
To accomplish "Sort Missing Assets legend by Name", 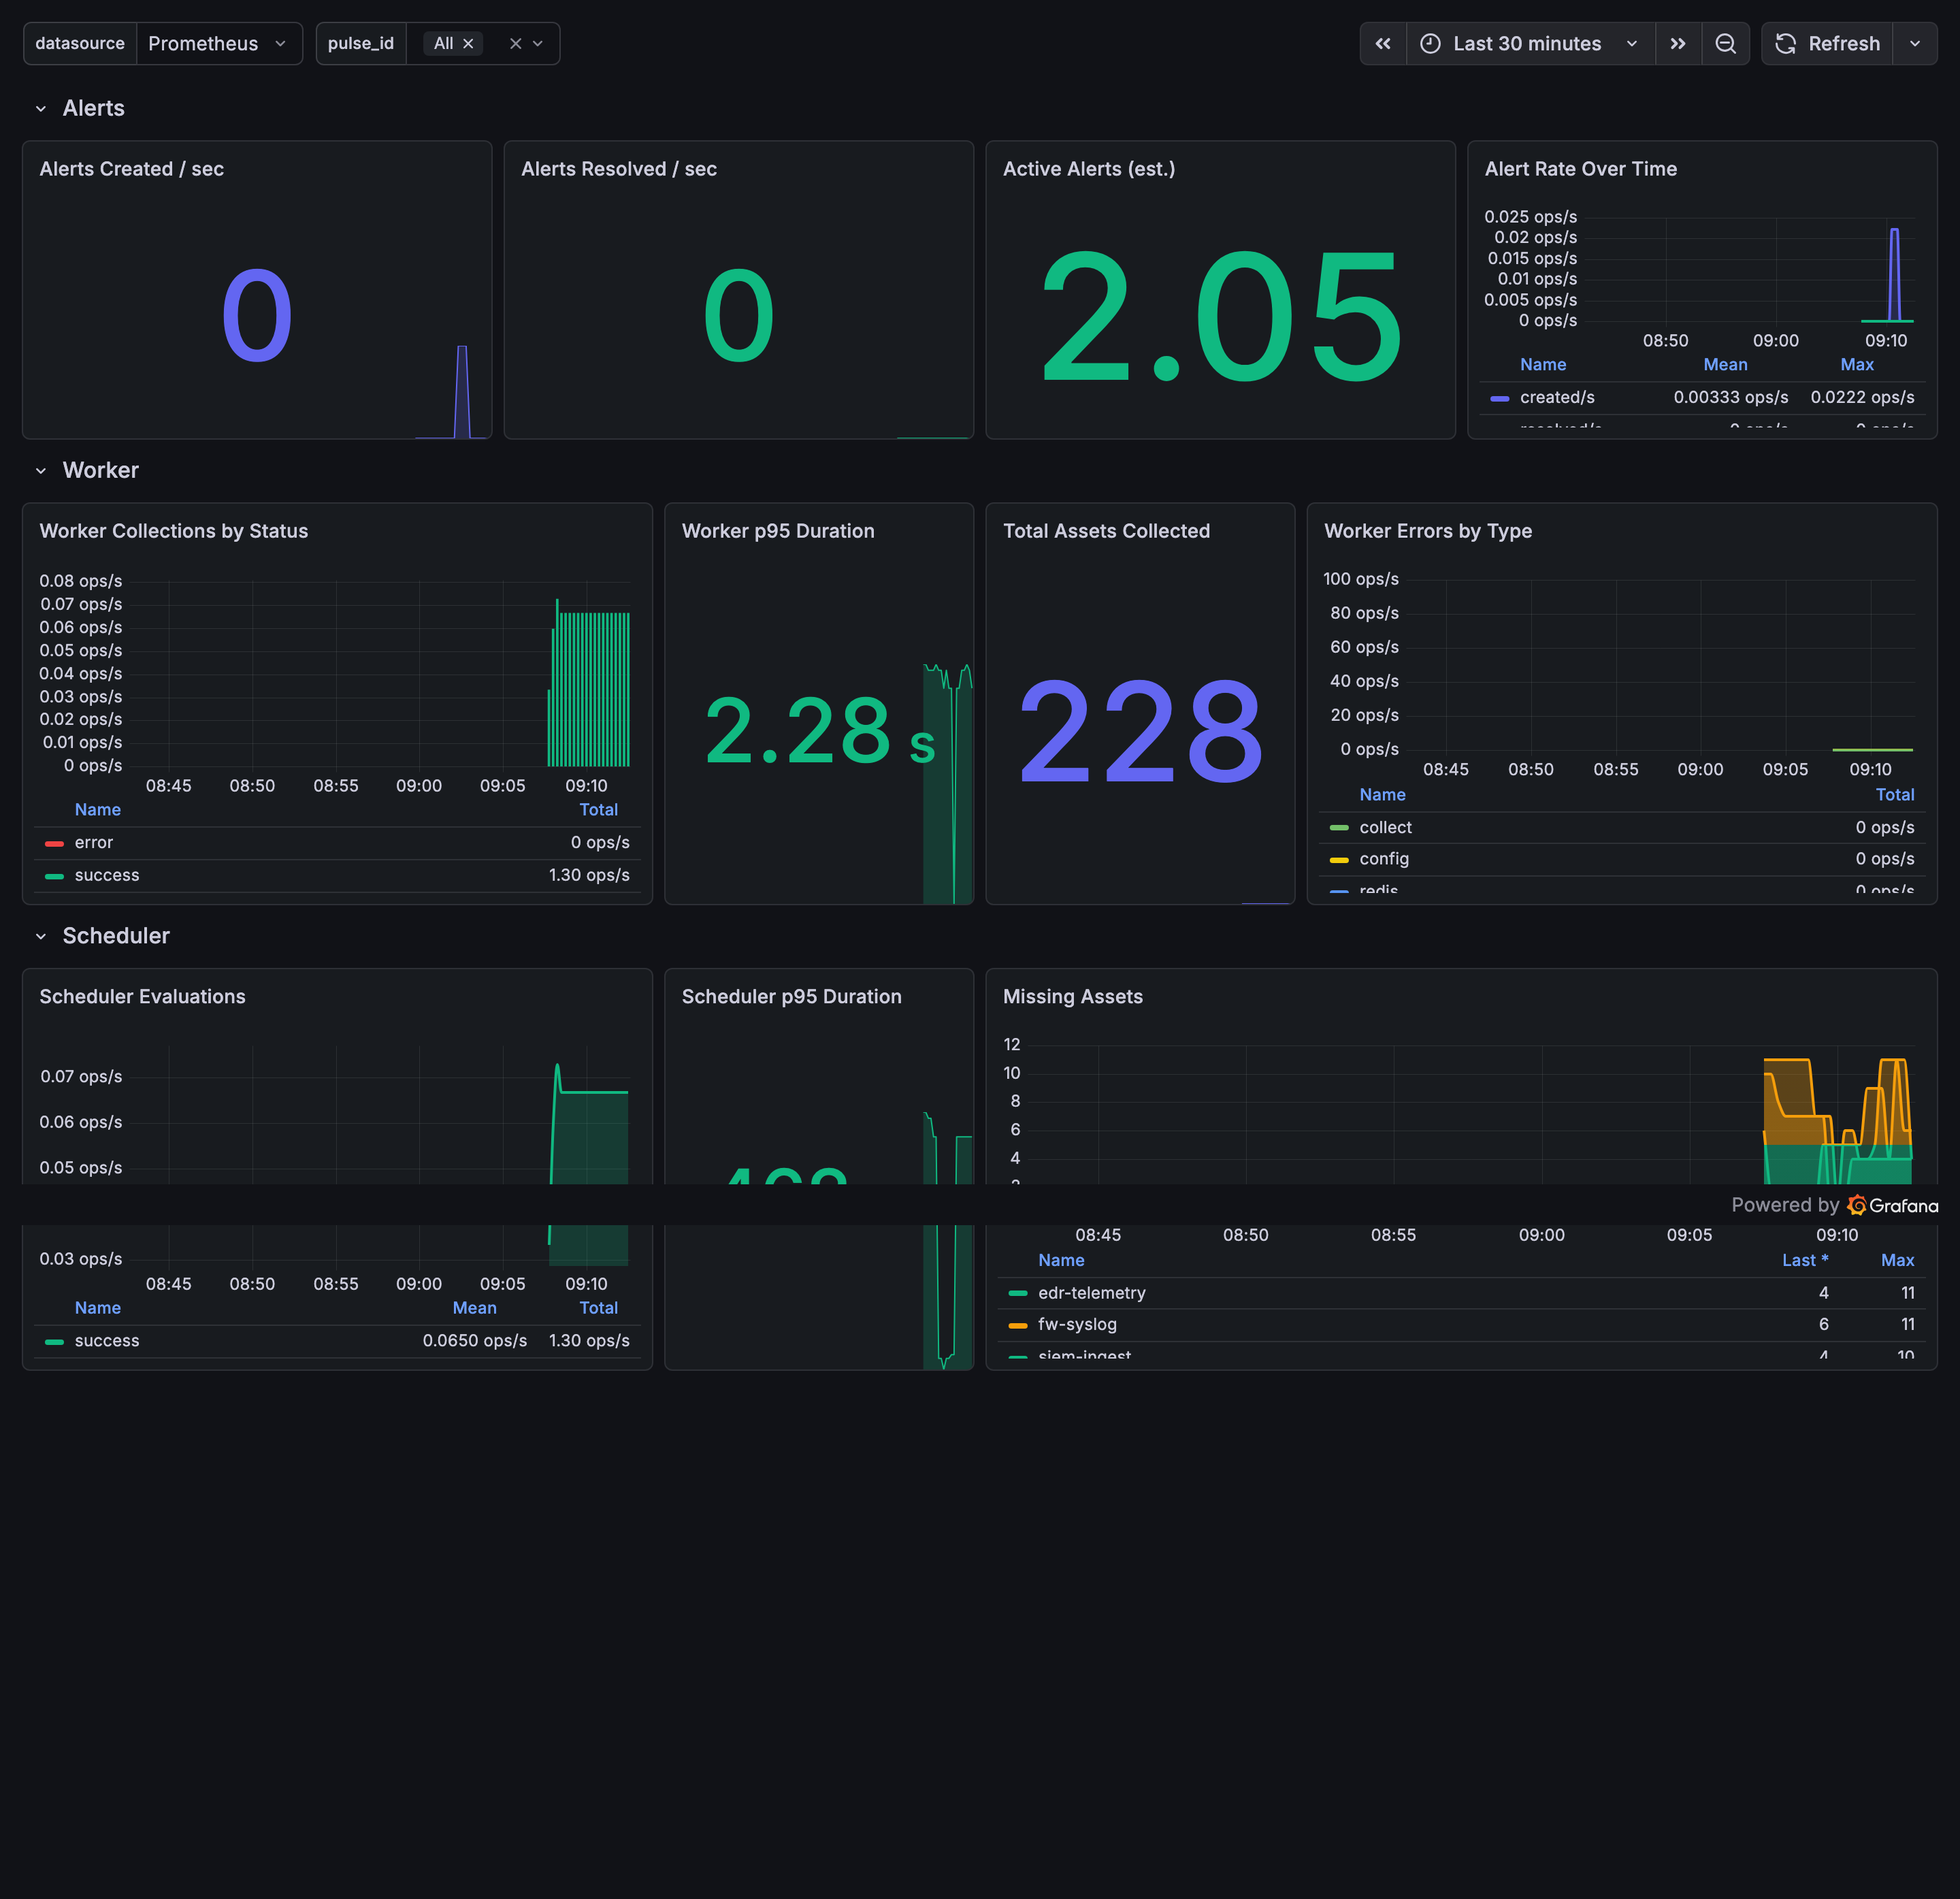I will pyautogui.click(x=1061, y=1261).
